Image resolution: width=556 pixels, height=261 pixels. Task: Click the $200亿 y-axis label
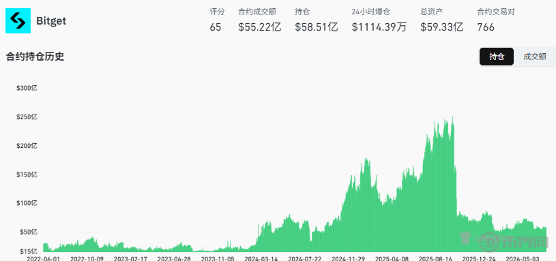coord(27,146)
